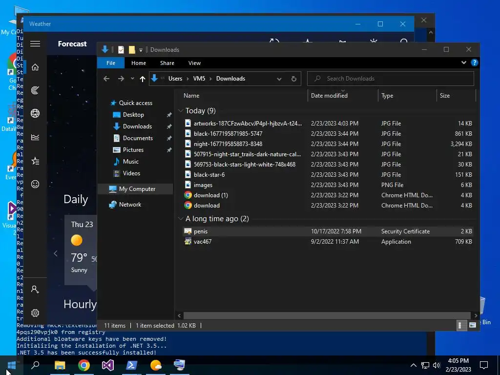Viewport: 500px width, 375px height.
Task: Click New folder quick access toolbar icon
Action: [132, 50]
